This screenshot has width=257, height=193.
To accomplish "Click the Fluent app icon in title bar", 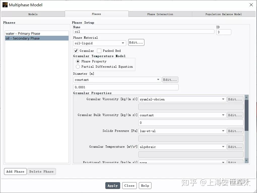I will (5, 5).
